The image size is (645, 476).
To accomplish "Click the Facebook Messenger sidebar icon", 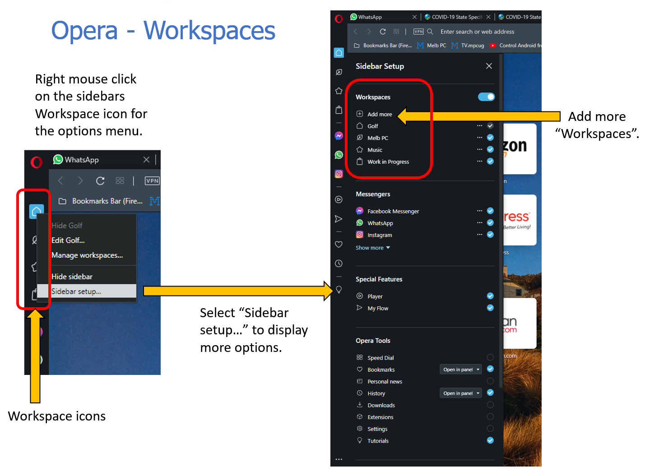I will [x=339, y=136].
